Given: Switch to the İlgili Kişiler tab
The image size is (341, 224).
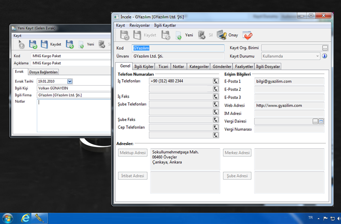Looking at the screenshot, I should point(144,67).
